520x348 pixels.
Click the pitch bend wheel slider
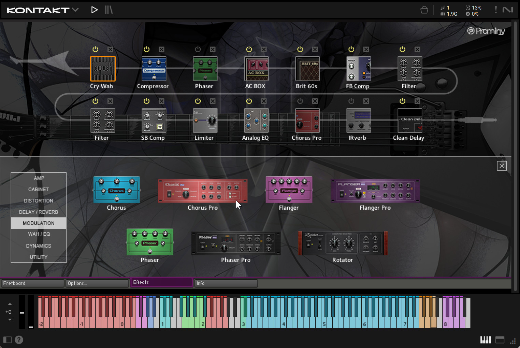(x=22, y=312)
